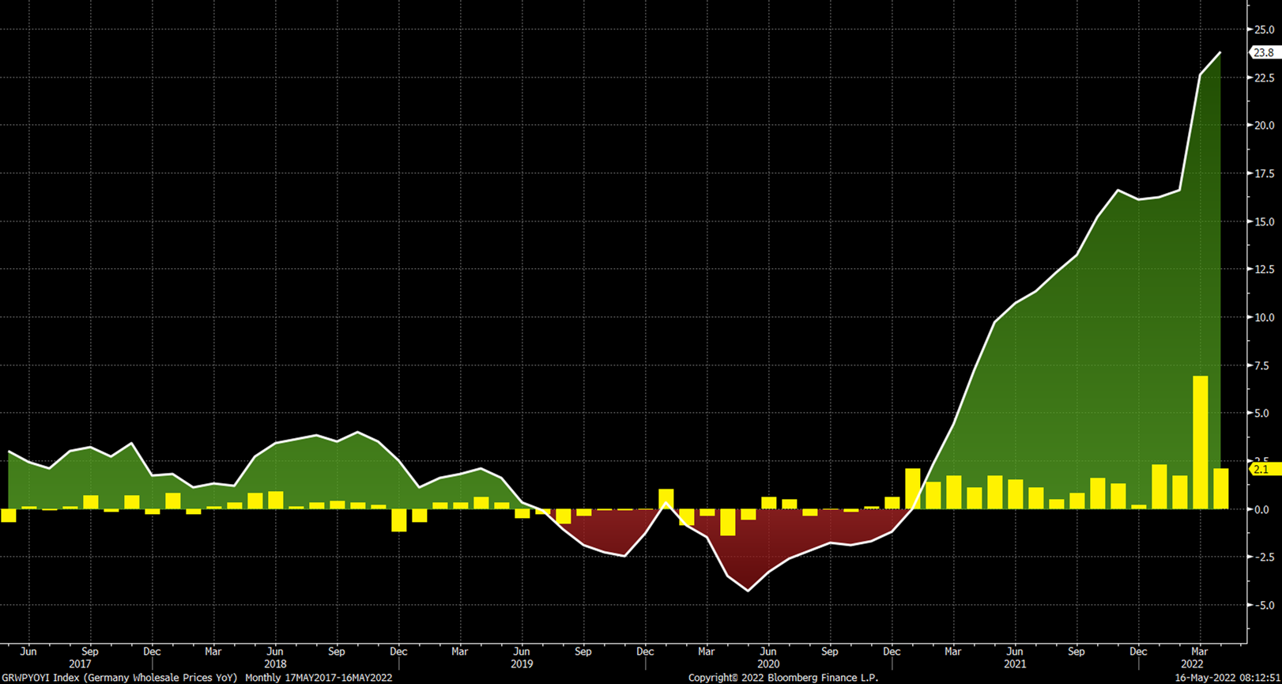Image resolution: width=1282 pixels, height=684 pixels.
Task: Select the 2019 year label on time axis
Action: click(522, 664)
